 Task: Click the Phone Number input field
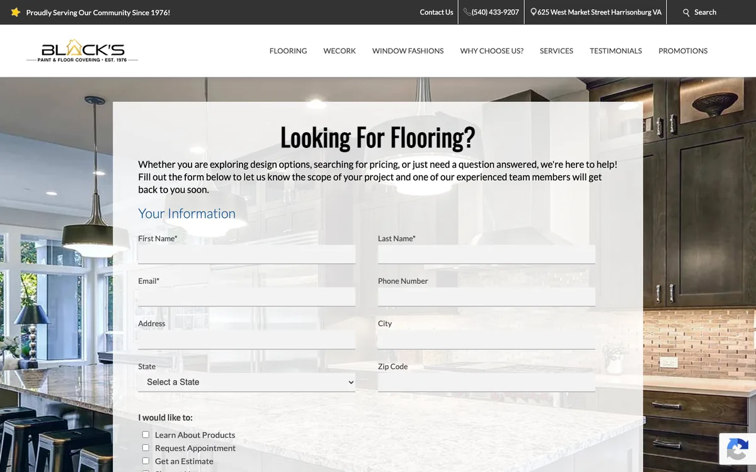pos(486,297)
